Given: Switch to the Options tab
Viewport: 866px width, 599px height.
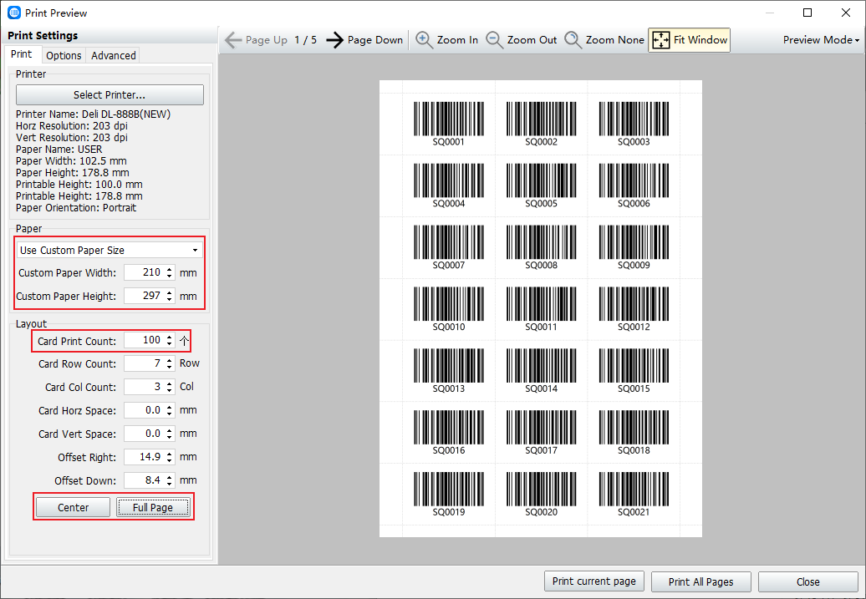Looking at the screenshot, I should [64, 56].
